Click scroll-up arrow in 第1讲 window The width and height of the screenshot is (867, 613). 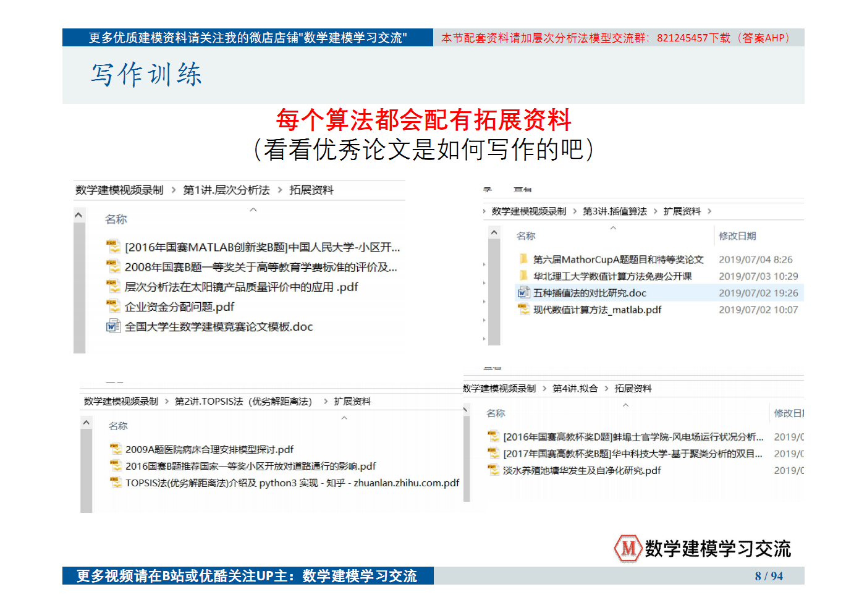[79, 215]
